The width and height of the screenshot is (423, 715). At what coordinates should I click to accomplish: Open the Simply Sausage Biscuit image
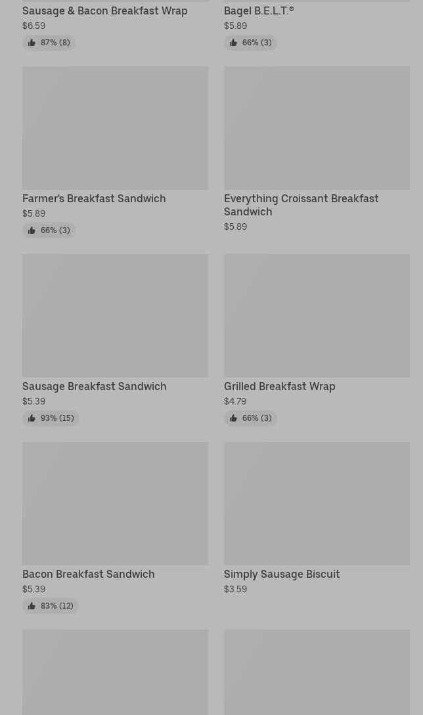pyautogui.click(x=317, y=504)
